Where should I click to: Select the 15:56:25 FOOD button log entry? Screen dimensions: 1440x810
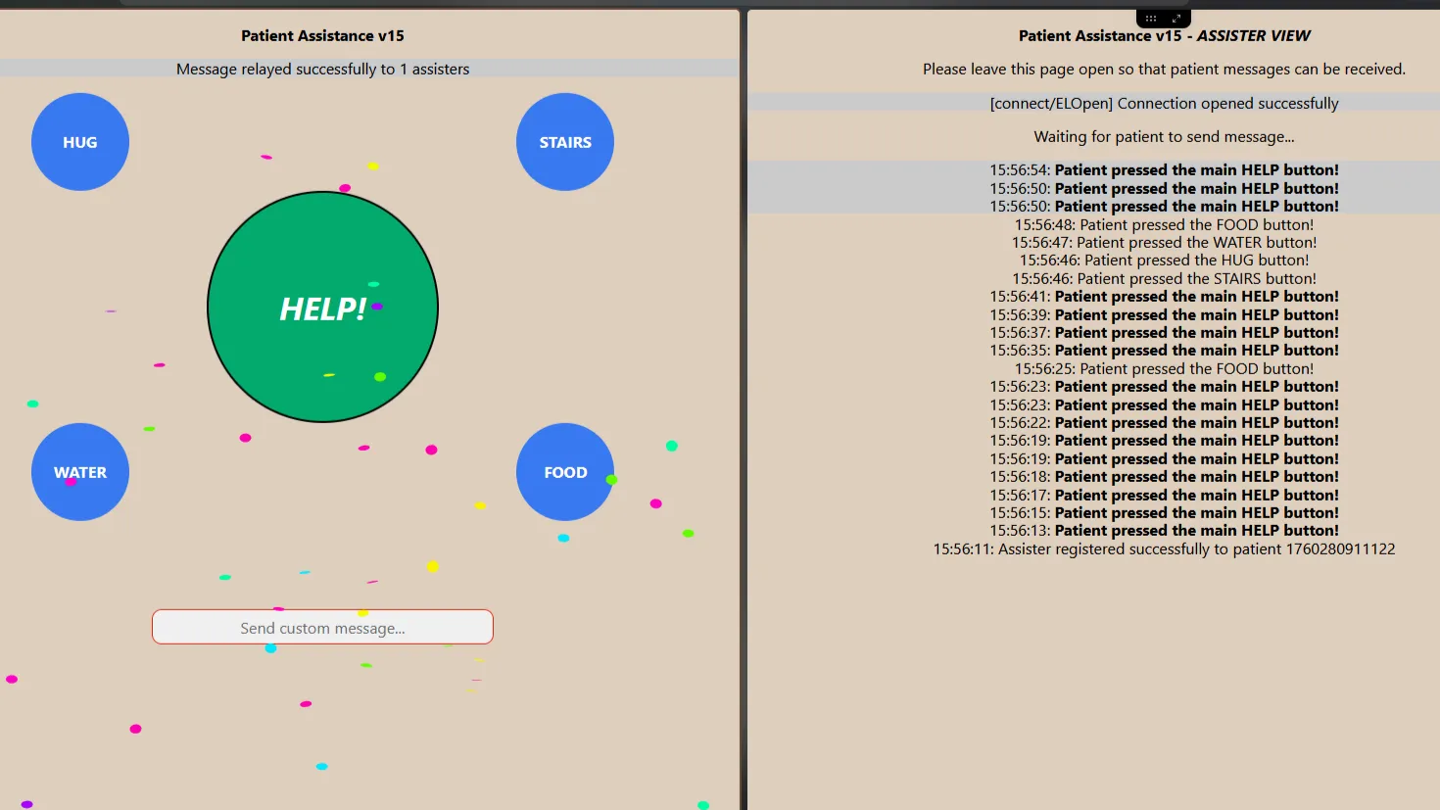click(1164, 368)
